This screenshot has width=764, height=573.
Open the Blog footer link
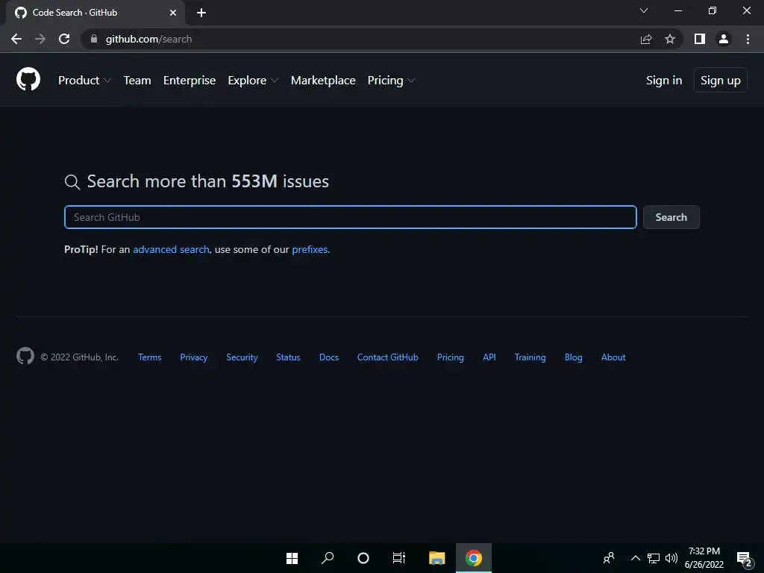(573, 357)
